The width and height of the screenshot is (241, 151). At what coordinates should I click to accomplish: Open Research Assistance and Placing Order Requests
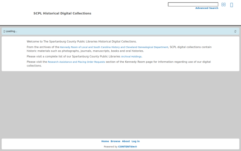pos(76,62)
